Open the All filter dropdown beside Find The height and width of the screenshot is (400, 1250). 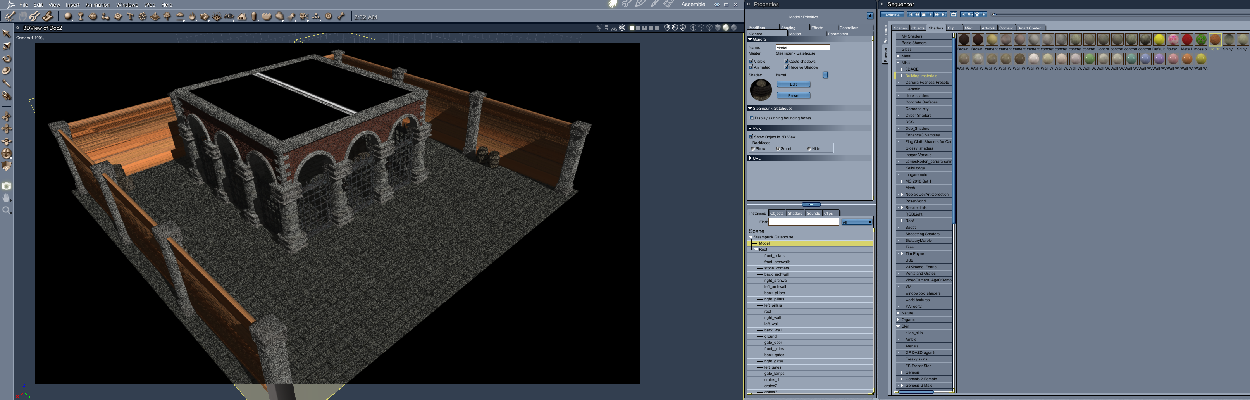856,222
